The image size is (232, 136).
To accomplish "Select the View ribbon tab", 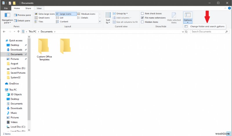I will (39, 8).
